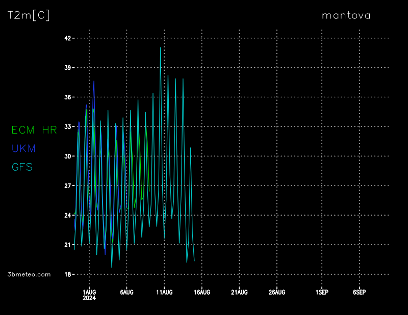
Task: Click the 26AUG date tick label
Action: (x=277, y=292)
